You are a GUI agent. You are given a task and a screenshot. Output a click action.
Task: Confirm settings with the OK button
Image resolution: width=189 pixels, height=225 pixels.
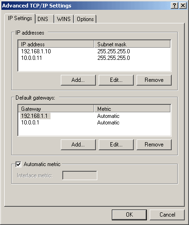click(129, 215)
